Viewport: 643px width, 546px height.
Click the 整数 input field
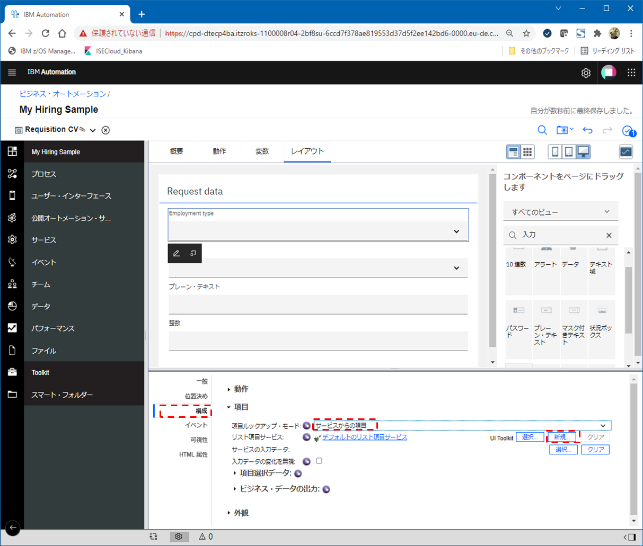[x=318, y=341]
